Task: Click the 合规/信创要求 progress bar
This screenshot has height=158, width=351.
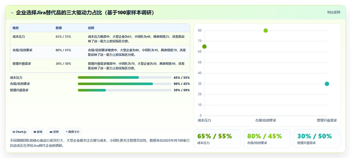Action: (x=125, y=84)
